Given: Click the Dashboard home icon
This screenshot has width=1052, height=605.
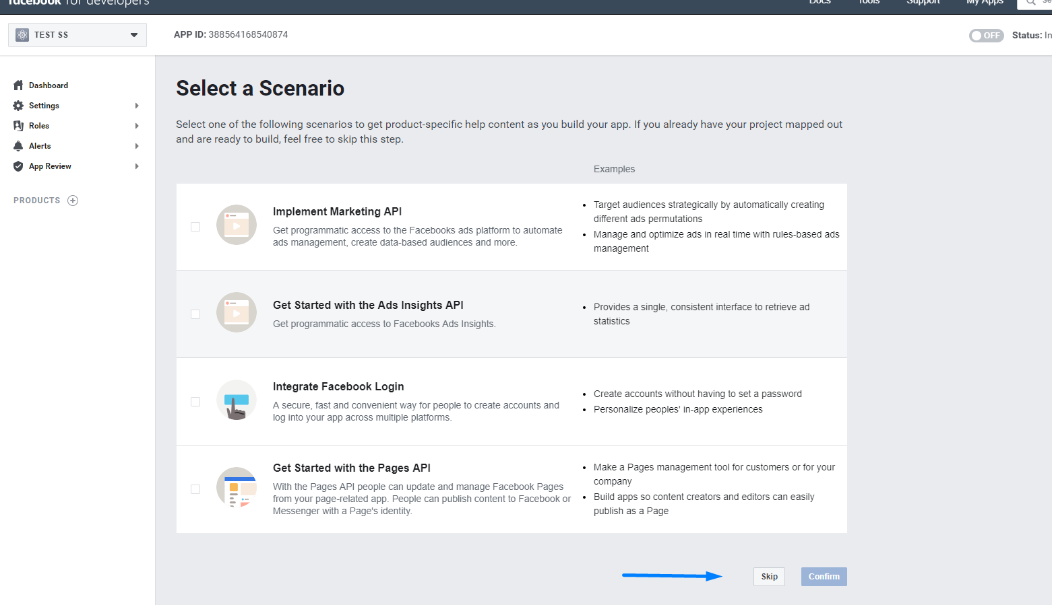Looking at the screenshot, I should click(18, 85).
